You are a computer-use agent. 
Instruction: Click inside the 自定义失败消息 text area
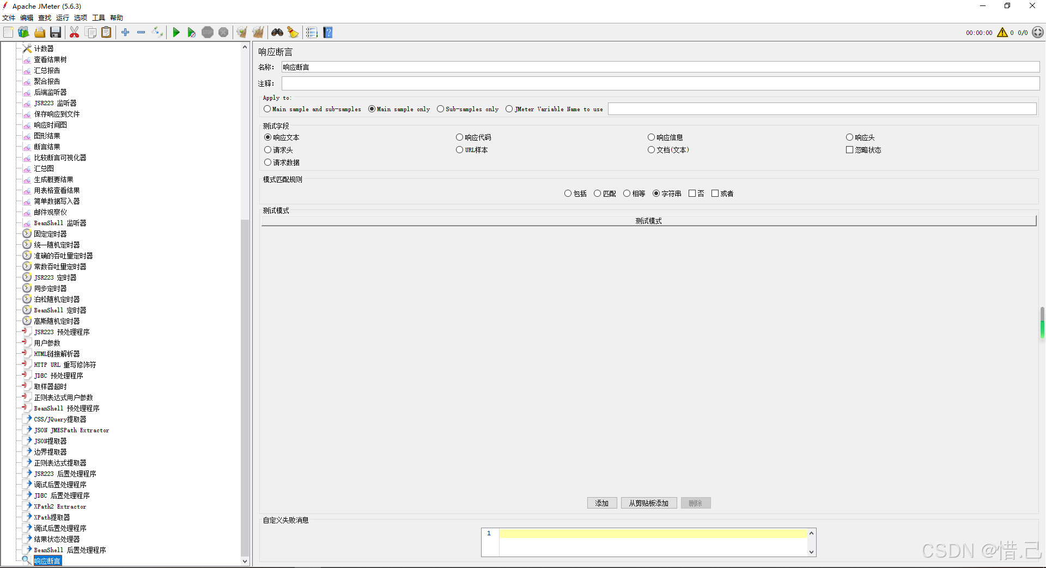pos(653,542)
